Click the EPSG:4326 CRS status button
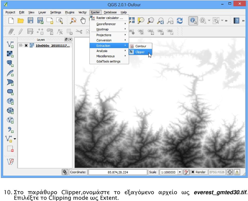248x201 pixels. coord(217,172)
